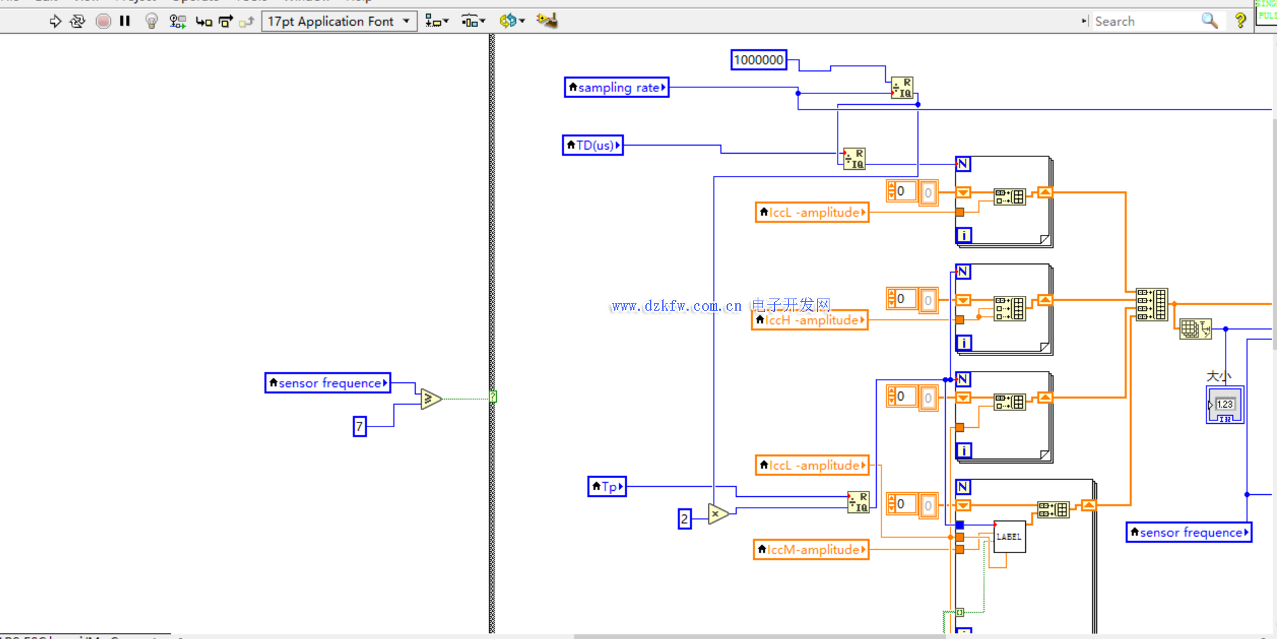Image resolution: width=1277 pixels, height=639 pixels.
Task: Click the Step Over button
Action: pos(225,22)
